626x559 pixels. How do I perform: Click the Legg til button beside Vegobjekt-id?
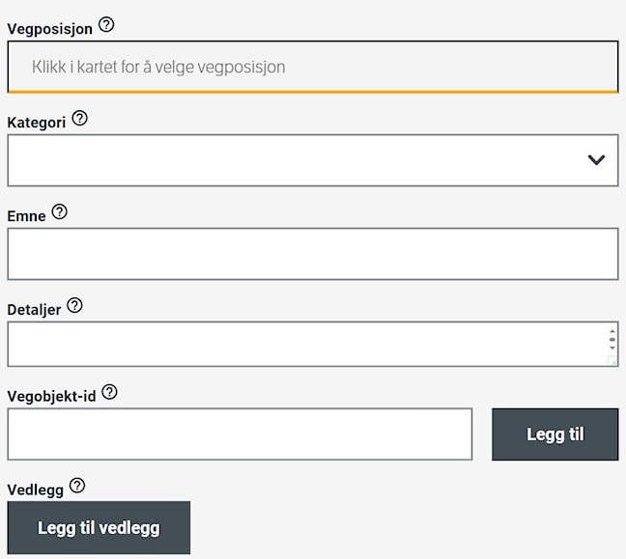click(555, 434)
